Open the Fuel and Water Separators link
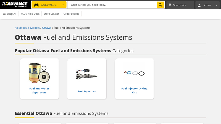Image resolution: width=221 pixels, height=124 pixels. coord(39,90)
